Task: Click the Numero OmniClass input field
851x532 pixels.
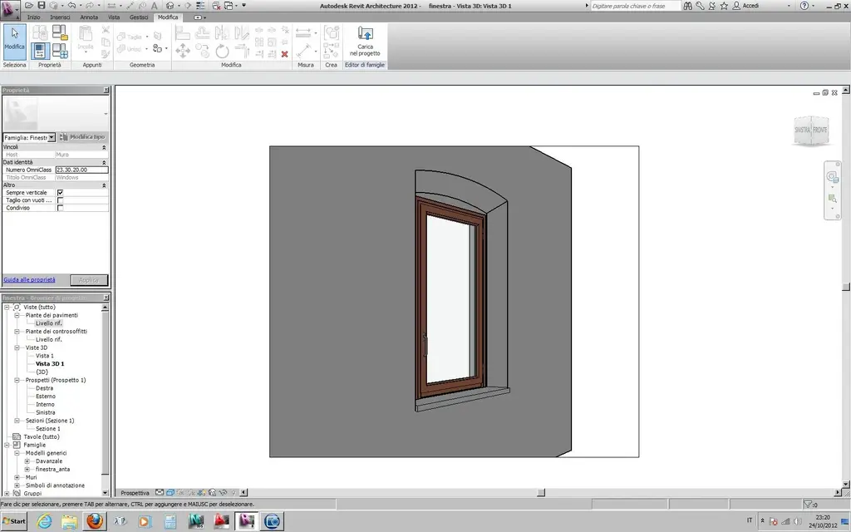Action: tap(82, 170)
